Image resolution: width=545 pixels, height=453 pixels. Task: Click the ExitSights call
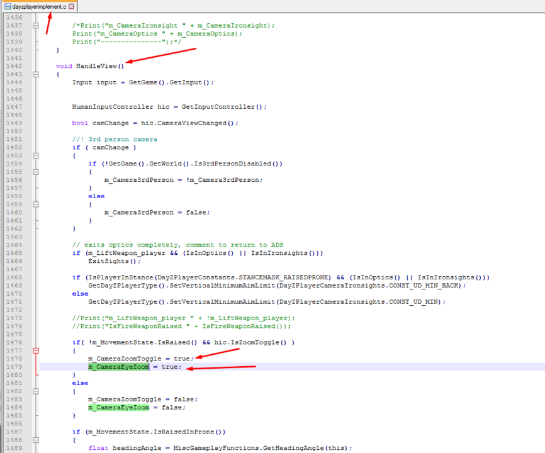tap(115, 261)
